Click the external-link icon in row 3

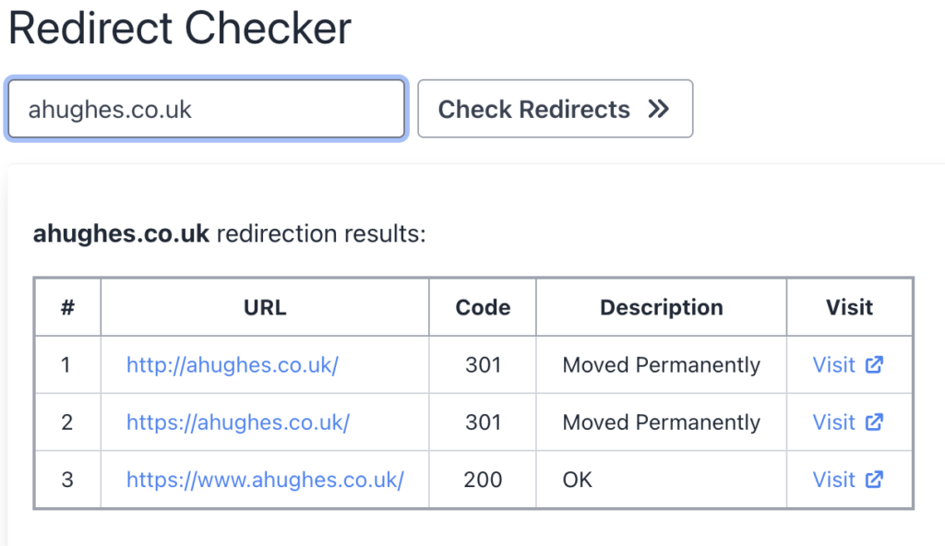click(874, 479)
